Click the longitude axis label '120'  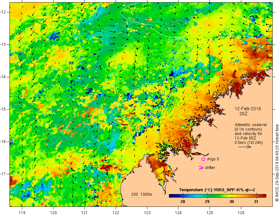53,213
